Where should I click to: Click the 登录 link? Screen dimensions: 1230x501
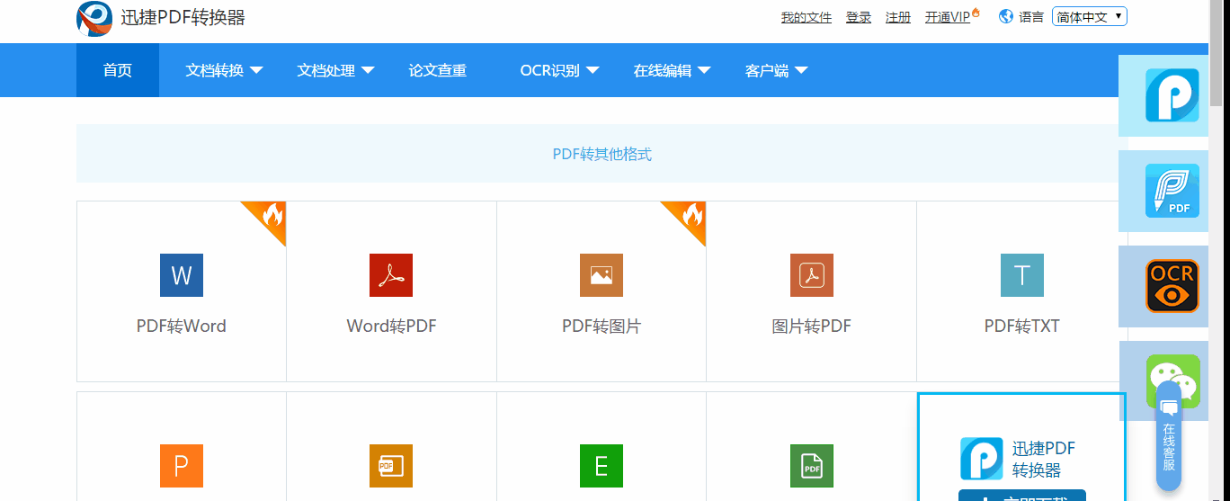pyautogui.click(x=859, y=17)
